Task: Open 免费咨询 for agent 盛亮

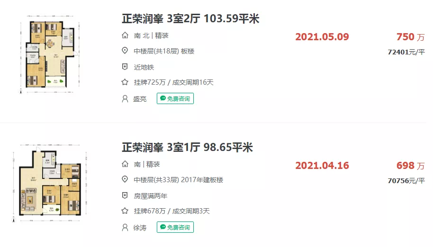Action: pos(175,98)
